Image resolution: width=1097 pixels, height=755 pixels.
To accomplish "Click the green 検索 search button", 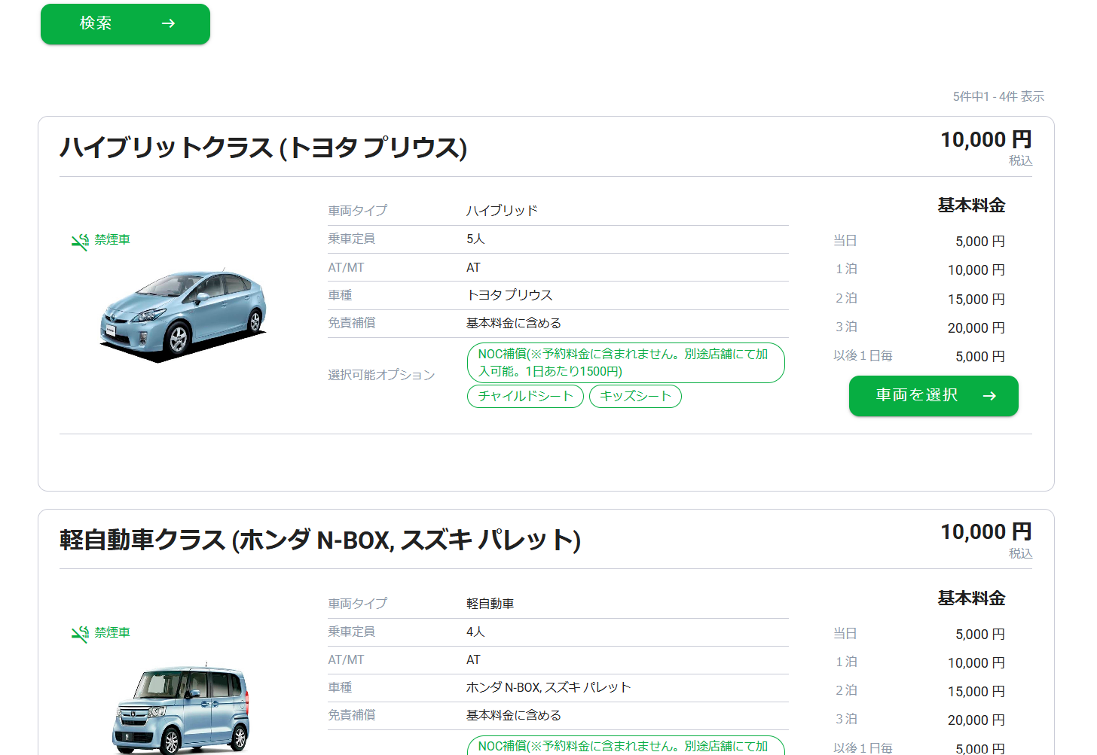I will [125, 24].
